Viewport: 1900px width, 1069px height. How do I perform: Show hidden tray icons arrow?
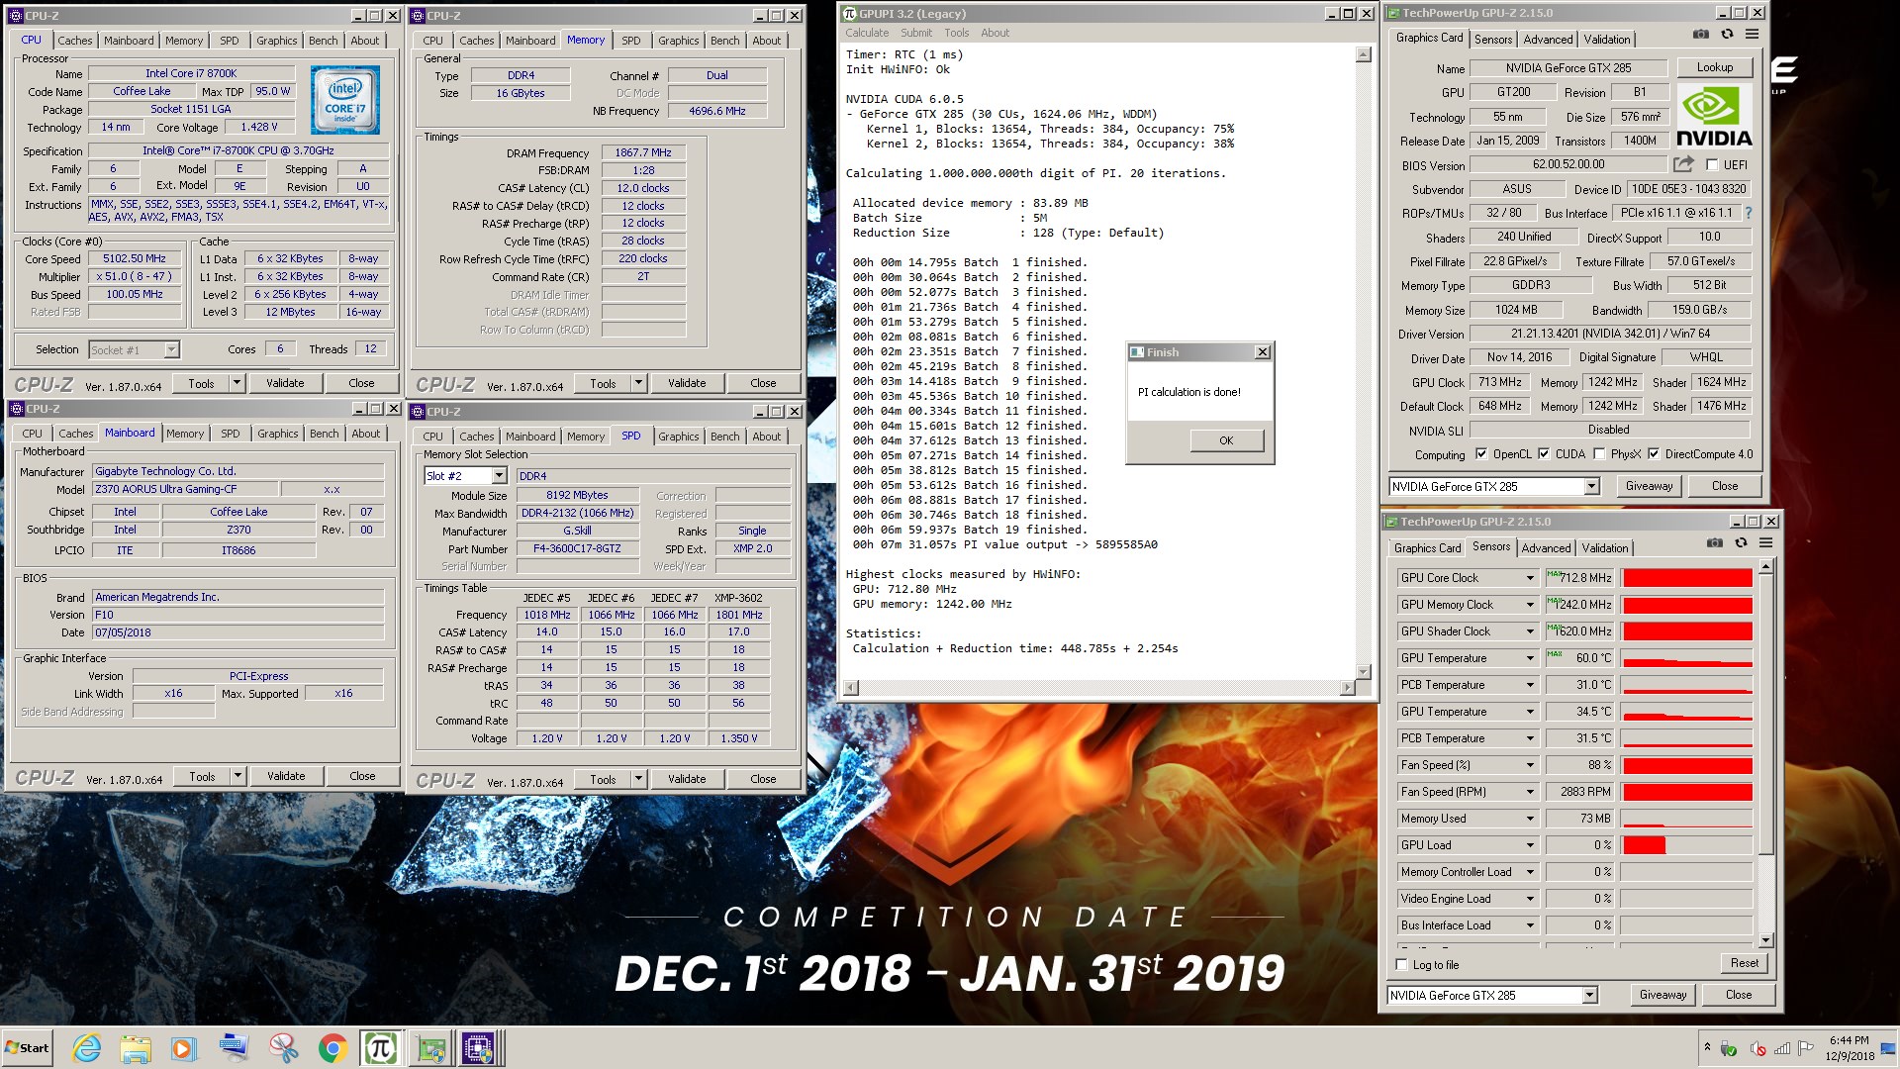(1707, 1046)
